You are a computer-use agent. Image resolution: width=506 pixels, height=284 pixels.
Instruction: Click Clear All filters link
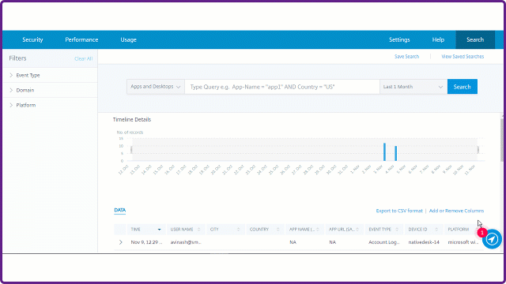point(83,58)
